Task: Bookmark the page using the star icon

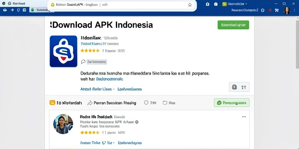Action: pos(190,5)
